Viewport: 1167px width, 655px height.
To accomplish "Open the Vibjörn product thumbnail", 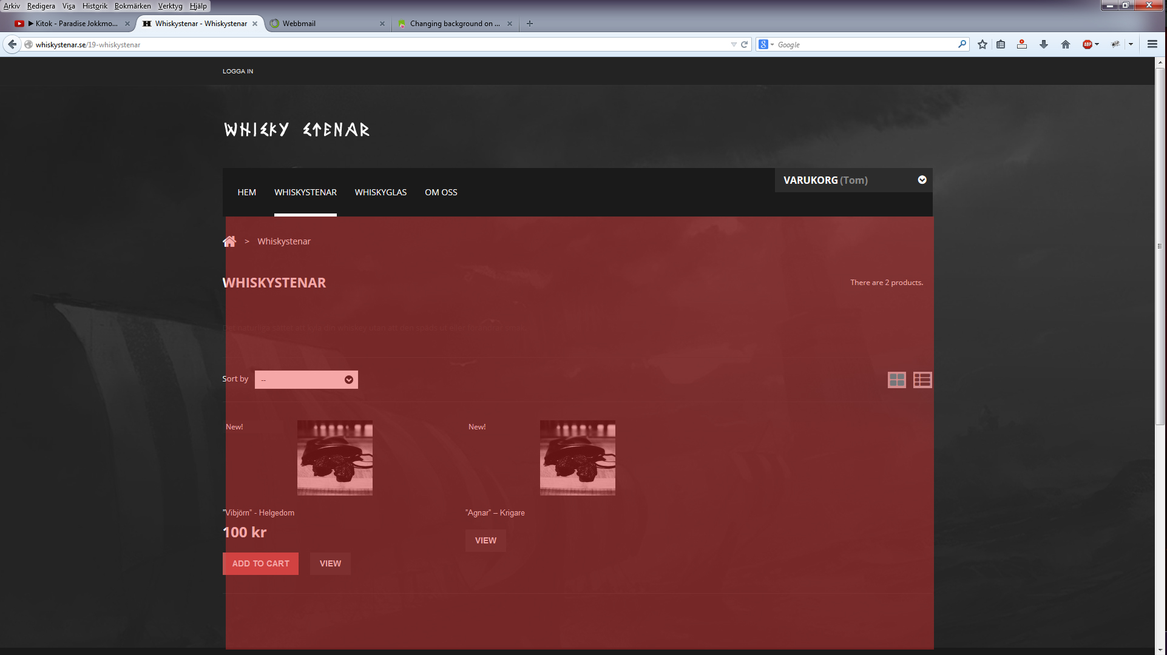I will 335,458.
